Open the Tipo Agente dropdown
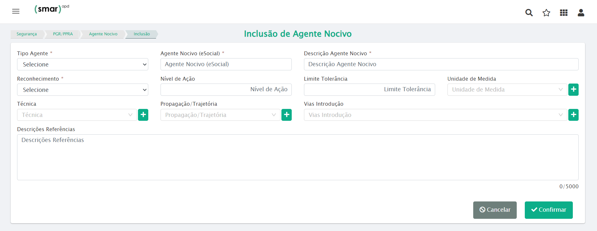Viewport: 597px width, 231px height. tap(83, 64)
